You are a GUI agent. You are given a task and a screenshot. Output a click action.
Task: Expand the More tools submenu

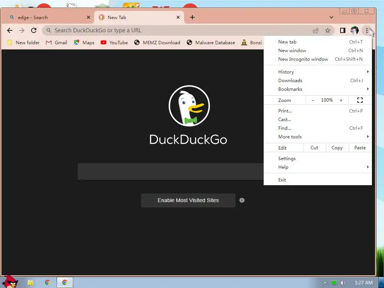tap(318, 136)
